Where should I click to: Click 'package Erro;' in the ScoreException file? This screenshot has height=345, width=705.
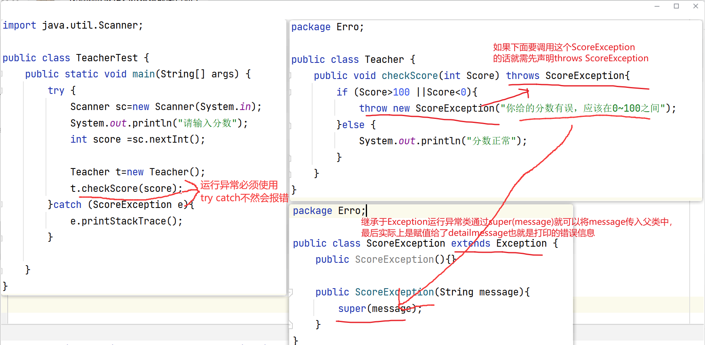(x=329, y=211)
